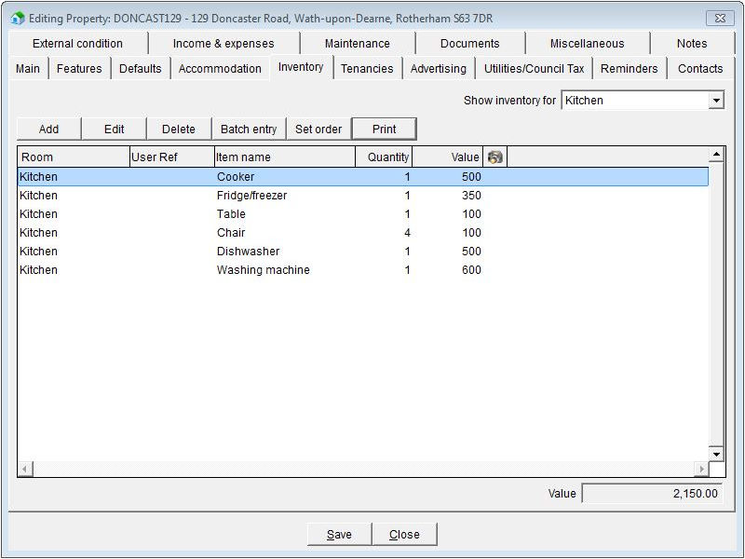Click the User Ref column header
This screenshot has width=745, height=559.
click(x=172, y=157)
